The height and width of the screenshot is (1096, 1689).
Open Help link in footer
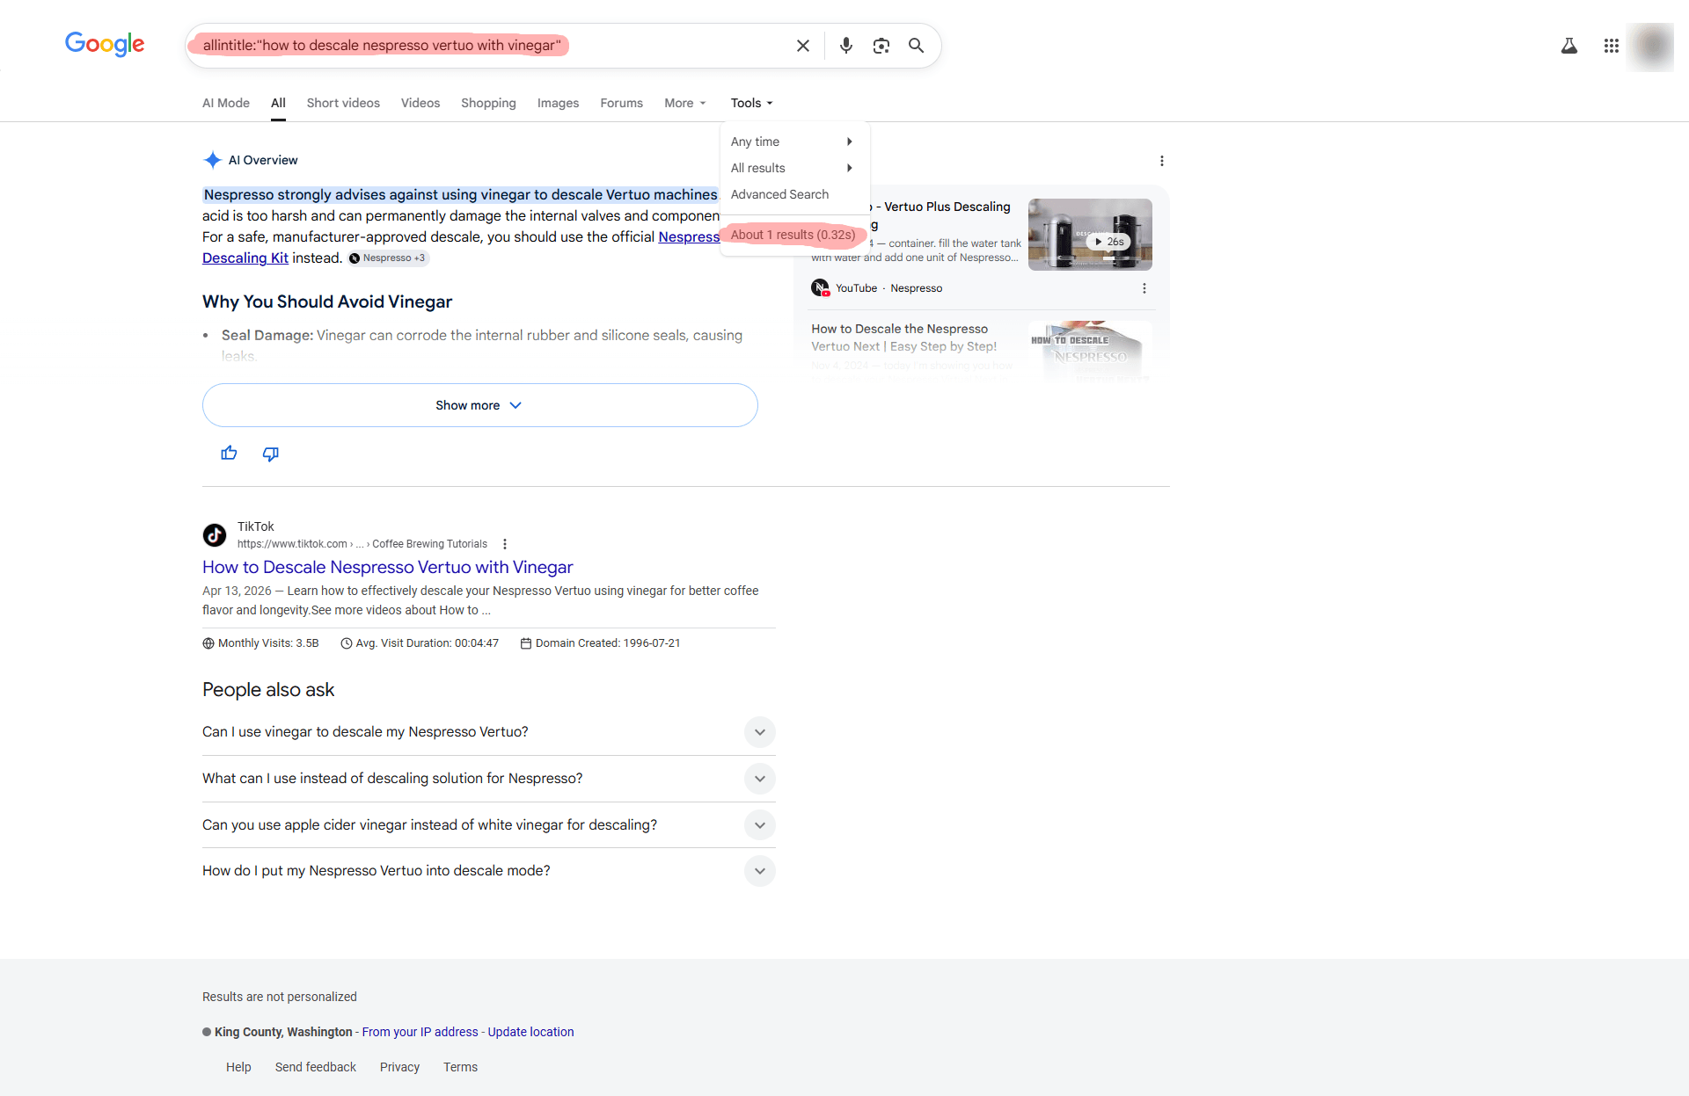coord(238,1067)
